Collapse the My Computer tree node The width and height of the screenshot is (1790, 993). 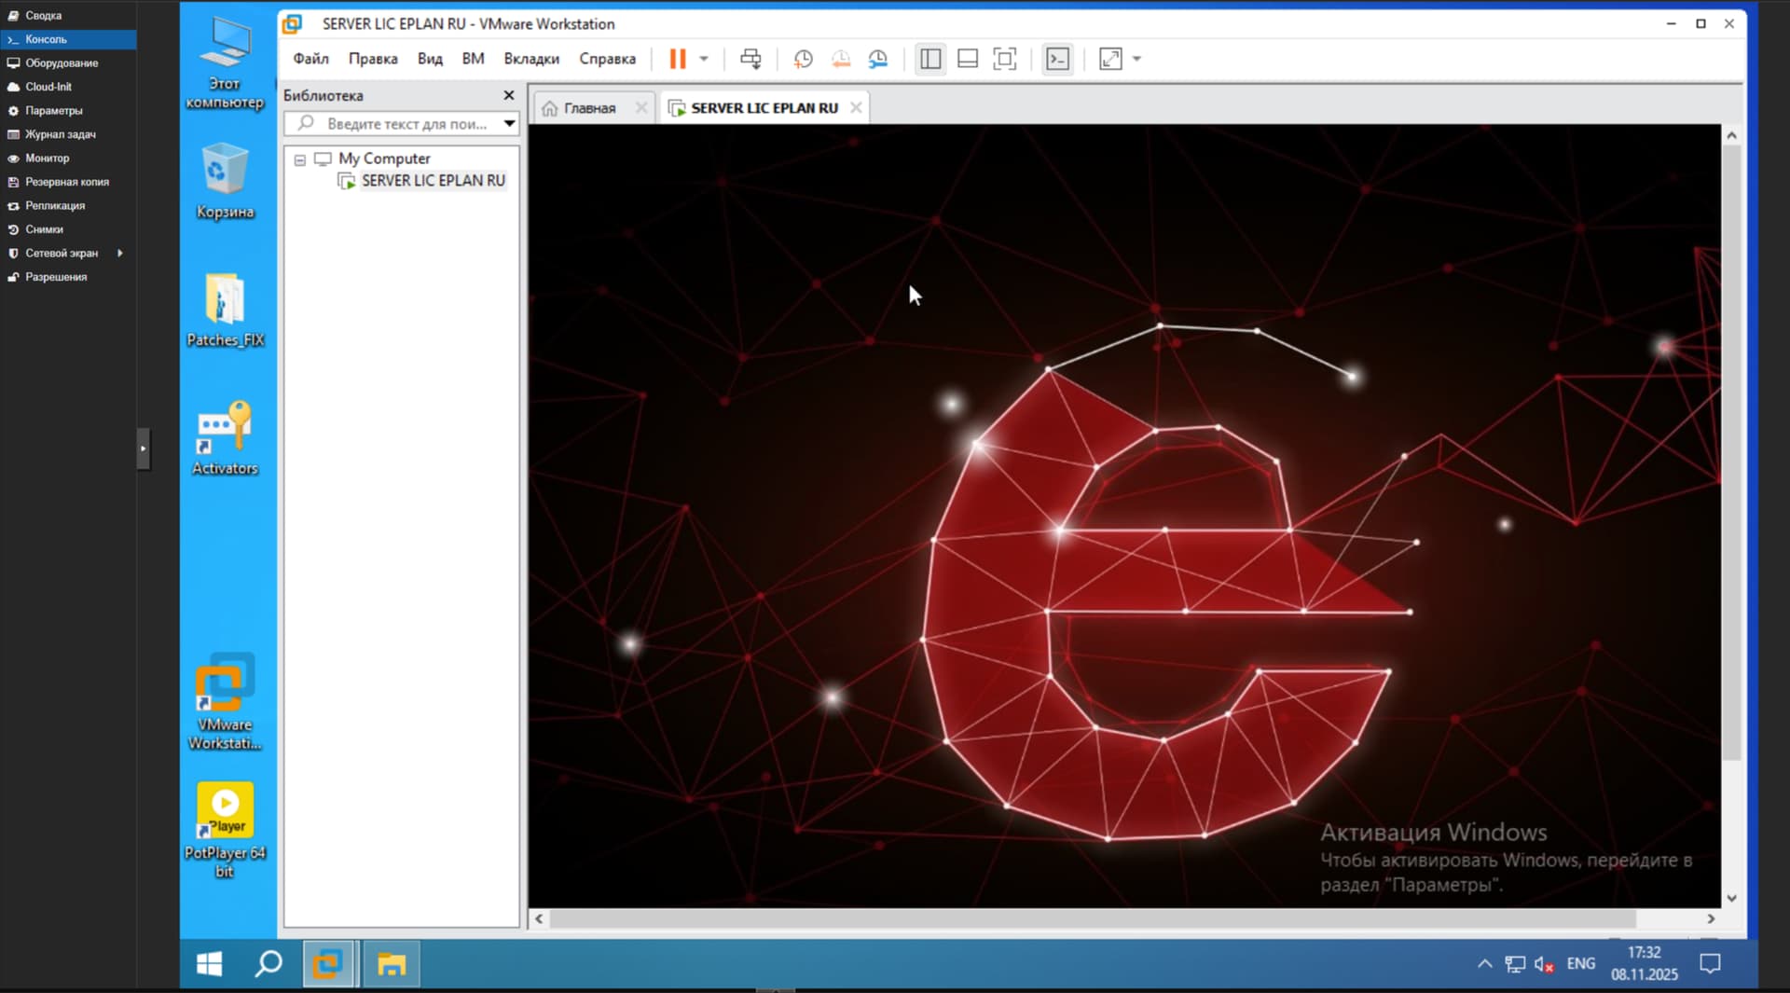click(x=300, y=159)
